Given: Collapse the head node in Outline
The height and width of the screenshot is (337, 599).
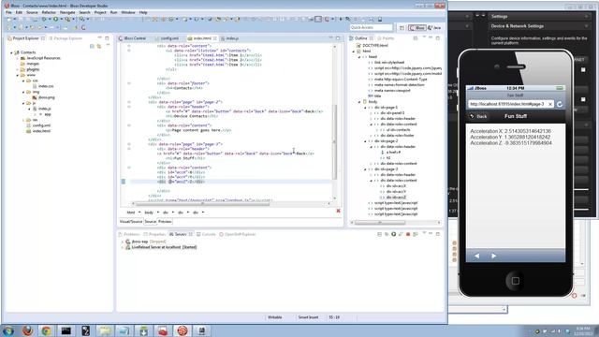Looking at the screenshot, I should point(359,57).
